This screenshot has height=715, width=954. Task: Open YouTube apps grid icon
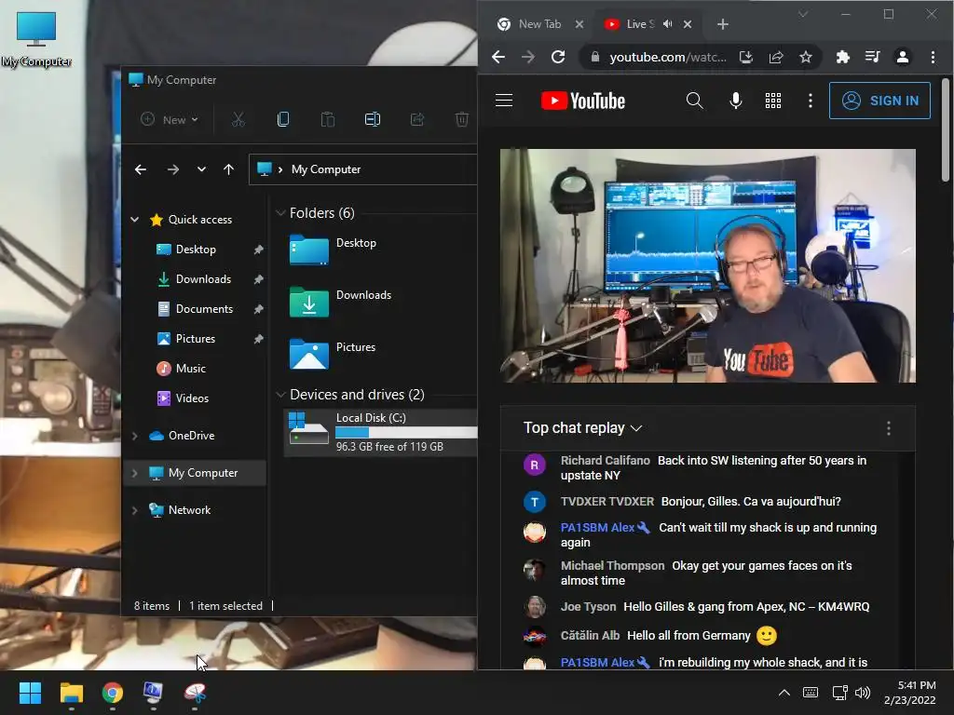point(772,101)
